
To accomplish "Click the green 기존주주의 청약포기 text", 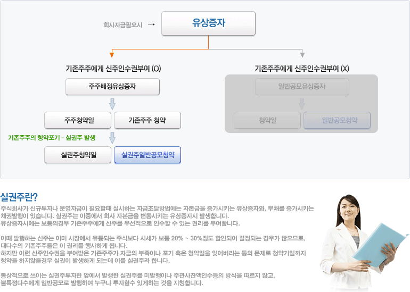I will [x=32, y=138].
